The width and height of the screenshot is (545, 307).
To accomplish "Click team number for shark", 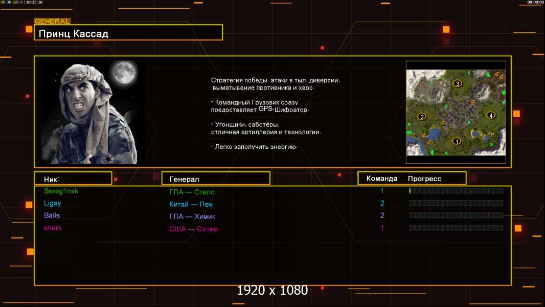I will tap(382, 228).
